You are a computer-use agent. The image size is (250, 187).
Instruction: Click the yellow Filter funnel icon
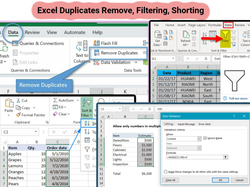[x=225, y=34]
